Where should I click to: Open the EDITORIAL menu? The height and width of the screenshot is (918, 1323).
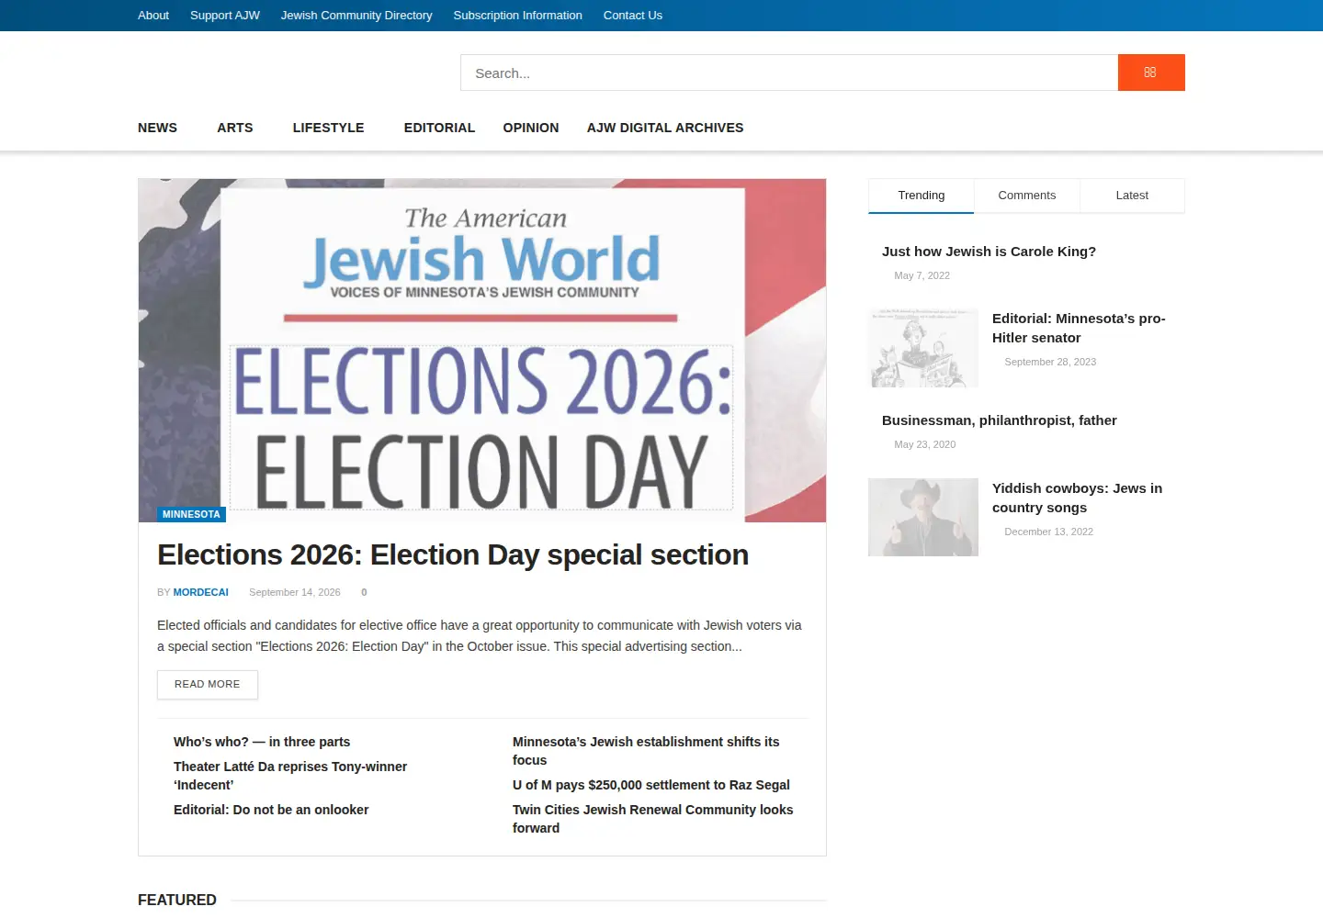[x=439, y=128]
